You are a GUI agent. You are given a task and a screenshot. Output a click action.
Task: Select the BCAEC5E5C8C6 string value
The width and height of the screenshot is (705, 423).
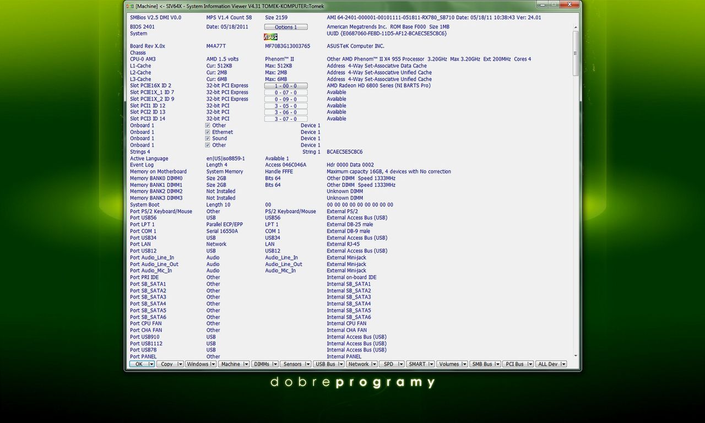(345, 152)
